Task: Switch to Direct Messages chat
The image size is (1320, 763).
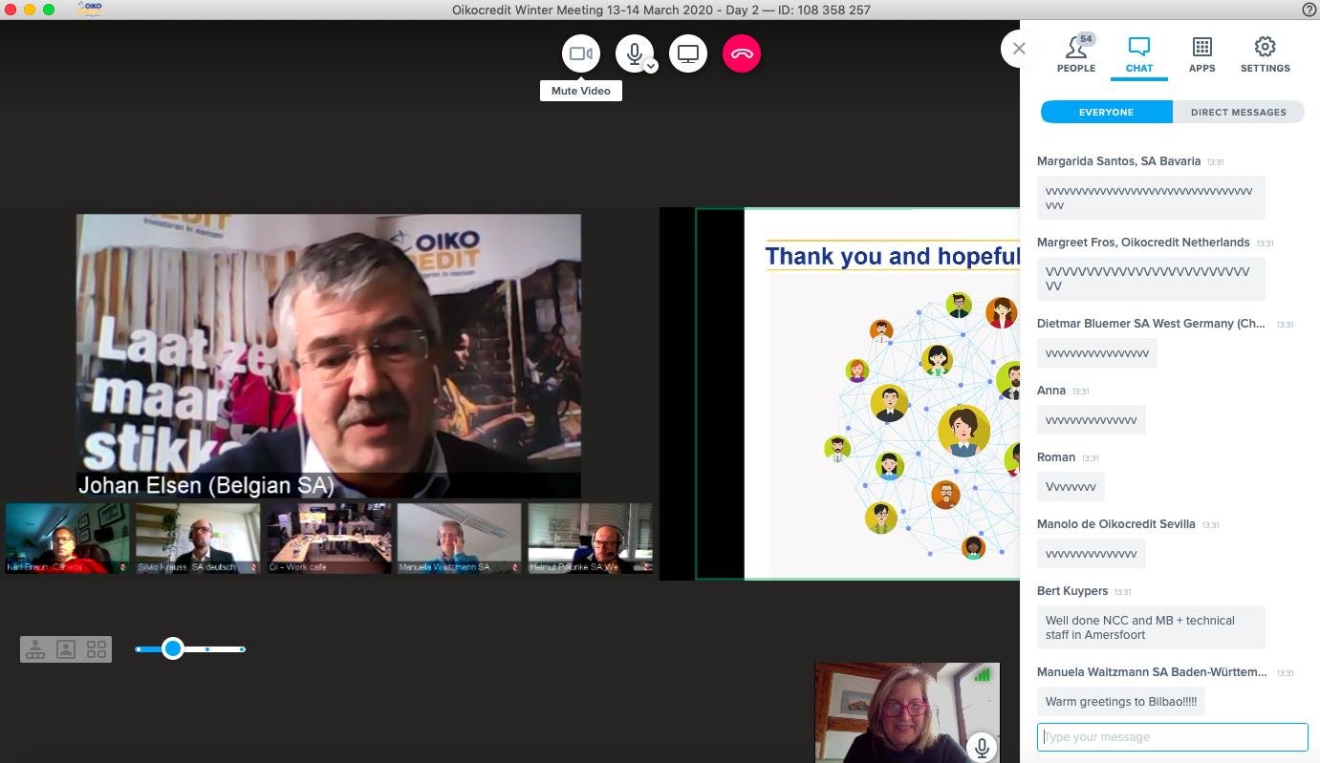Action: (x=1238, y=112)
